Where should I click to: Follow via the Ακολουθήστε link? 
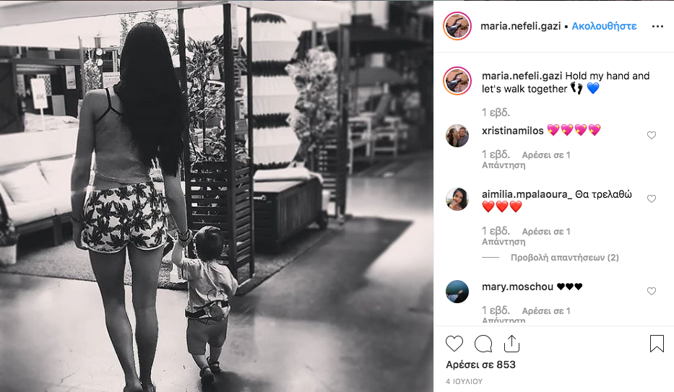coord(604,26)
